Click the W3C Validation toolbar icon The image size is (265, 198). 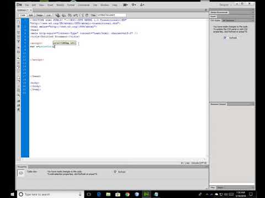tap(70, 15)
